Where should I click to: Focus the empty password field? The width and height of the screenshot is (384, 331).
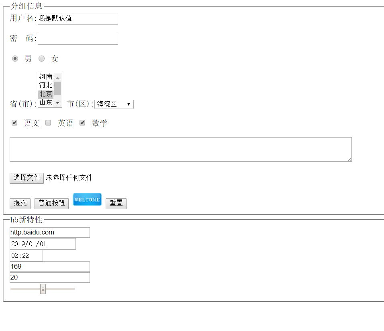(x=78, y=39)
